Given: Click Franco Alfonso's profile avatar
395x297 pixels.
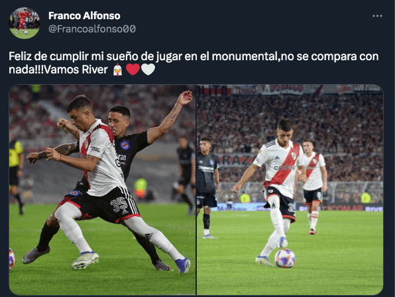Looking at the screenshot, I should 25,23.
